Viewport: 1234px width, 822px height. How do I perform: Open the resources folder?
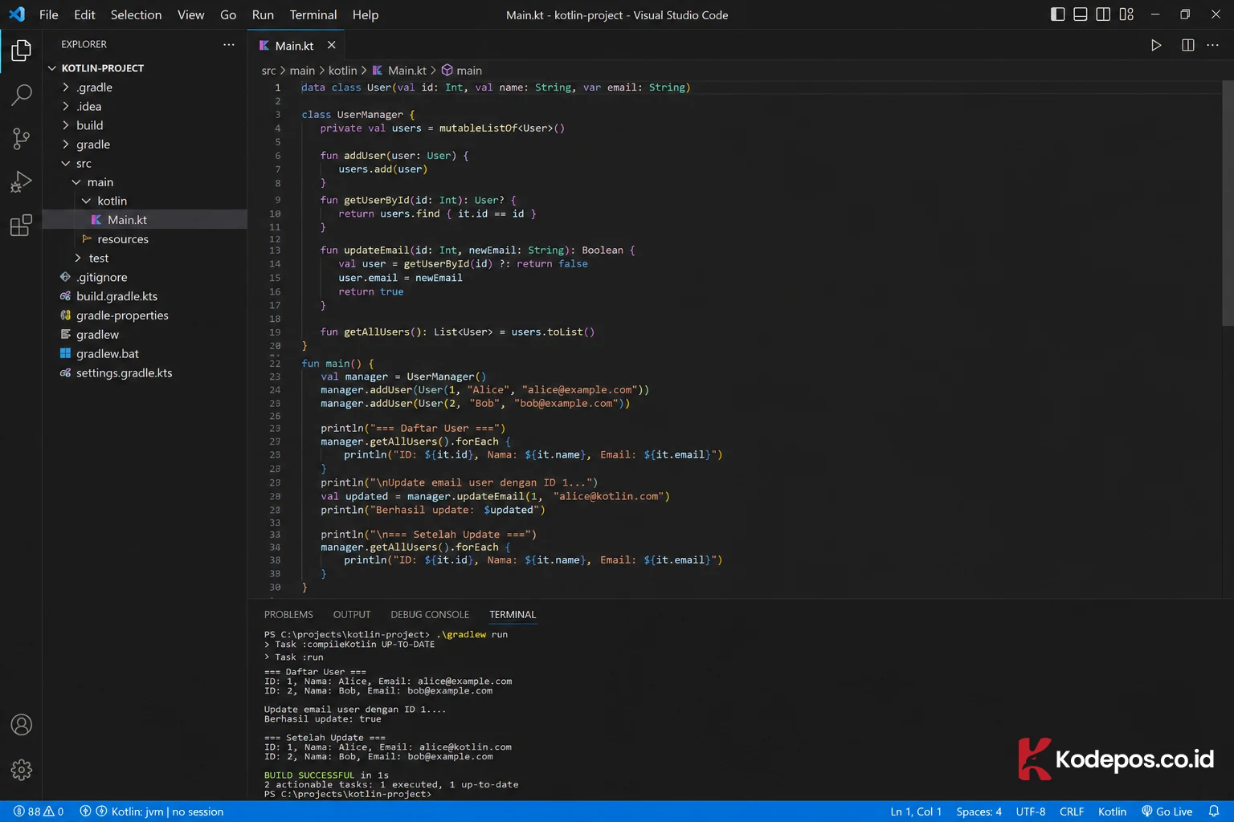tap(145, 239)
